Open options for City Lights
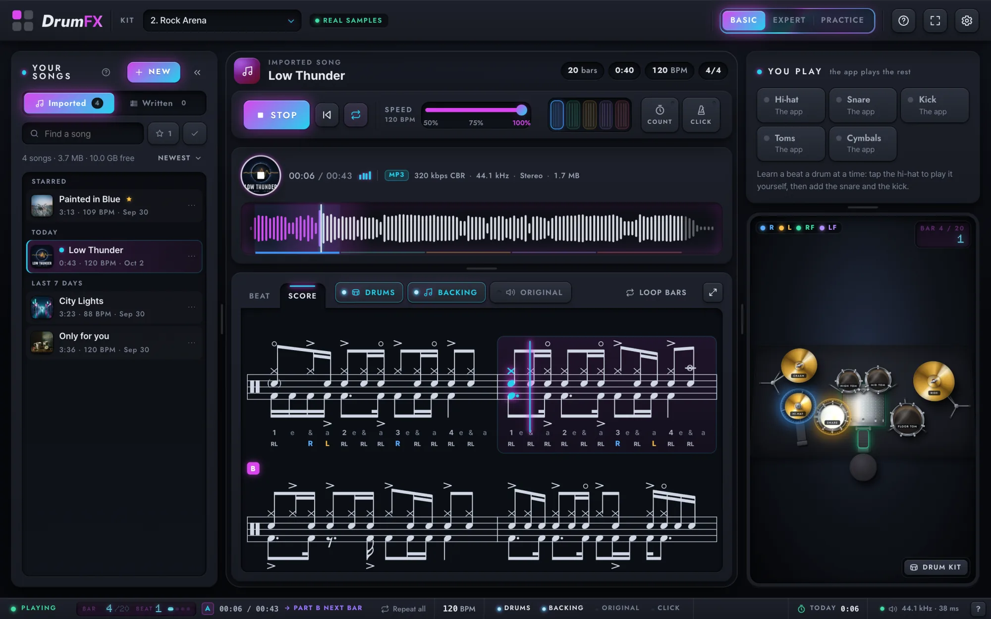 tap(192, 307)
